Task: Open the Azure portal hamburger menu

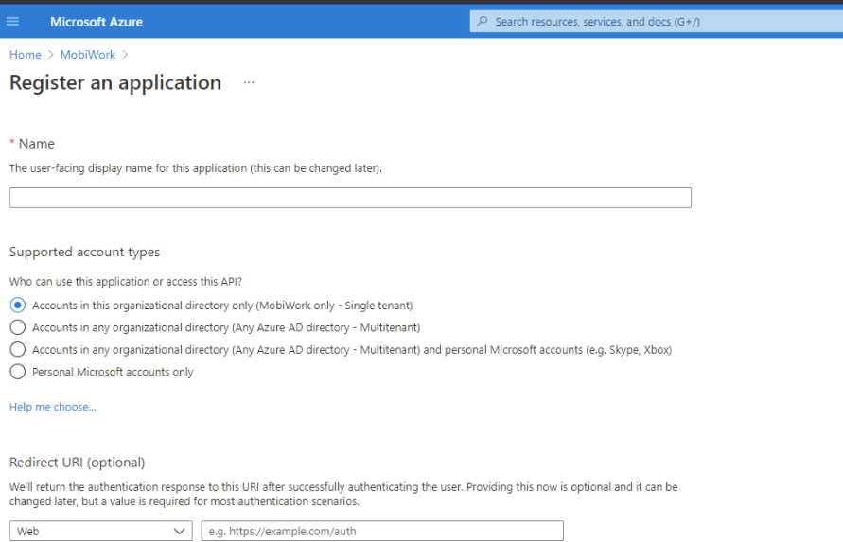Action: (x=13, y=22)
